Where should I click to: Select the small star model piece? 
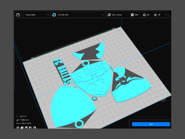click(x=95, y=99)
